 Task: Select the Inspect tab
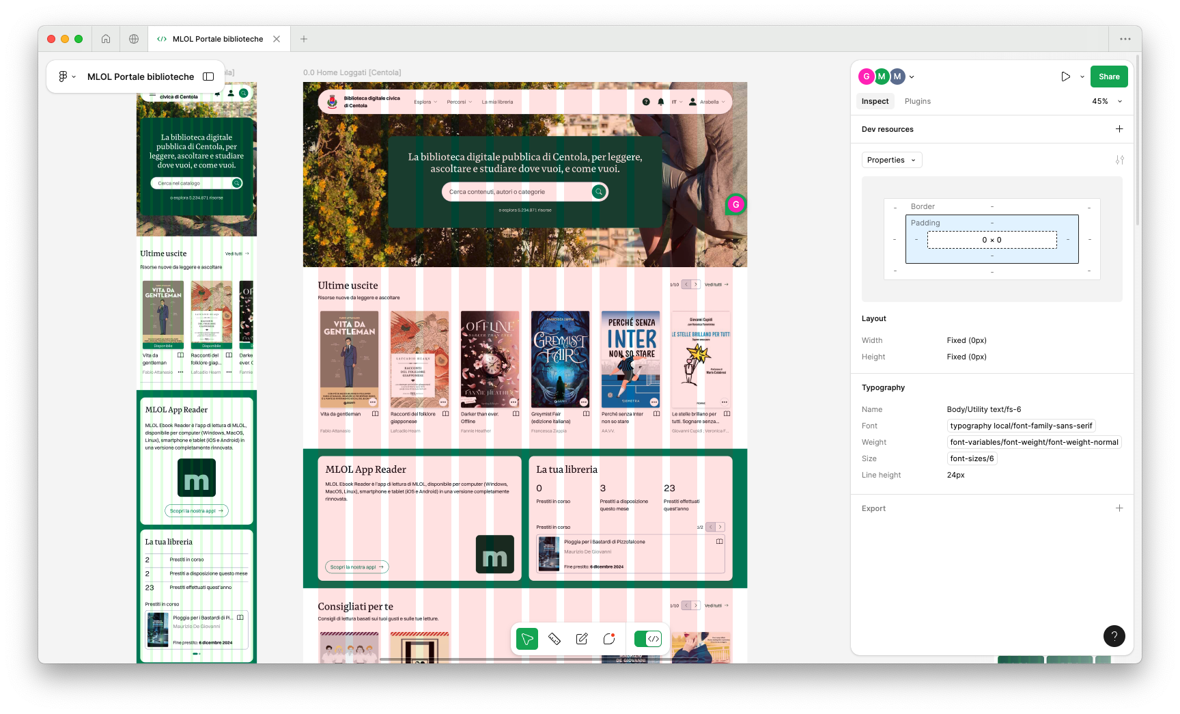click(875, 101)
